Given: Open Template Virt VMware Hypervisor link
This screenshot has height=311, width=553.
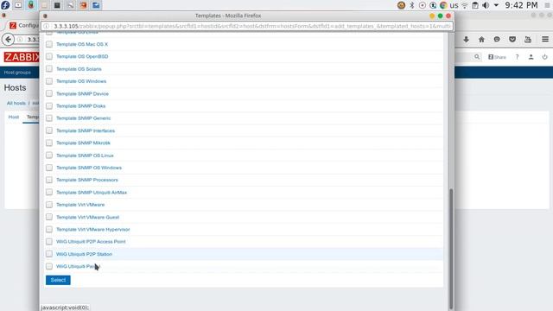Looking at the screenshot, I should pos(93,229).
